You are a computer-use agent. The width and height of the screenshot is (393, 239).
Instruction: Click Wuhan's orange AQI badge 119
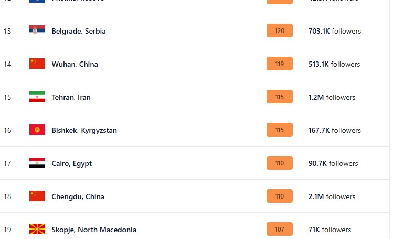coord(279,64)
